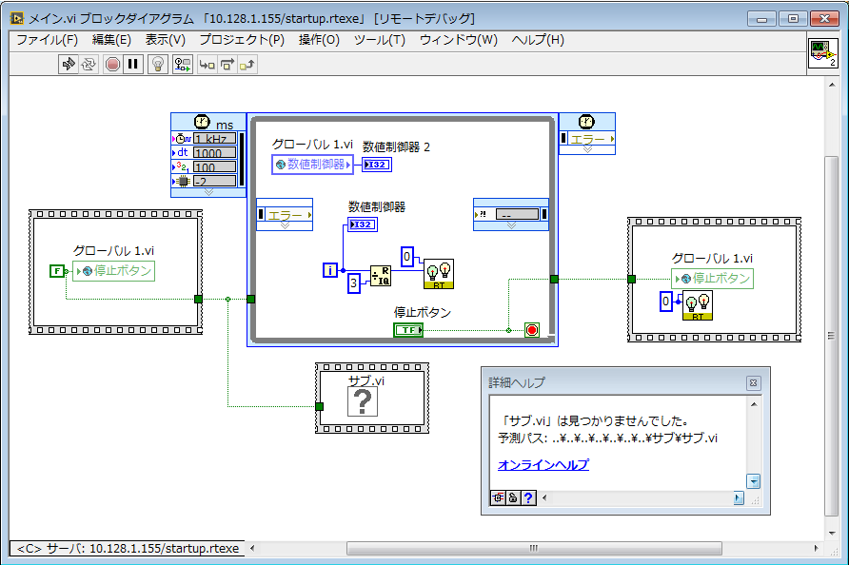This screenshot has height=565, width=849.
Task: Click the VI icon pane in the top-right corner
Action: [x=823, y=53]
